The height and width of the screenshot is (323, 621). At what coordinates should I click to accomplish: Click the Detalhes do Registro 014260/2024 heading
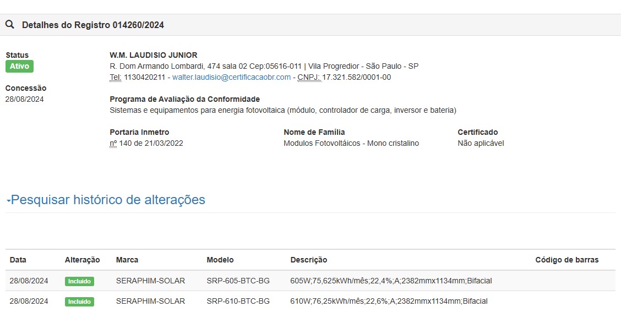[x=92, y=25]
